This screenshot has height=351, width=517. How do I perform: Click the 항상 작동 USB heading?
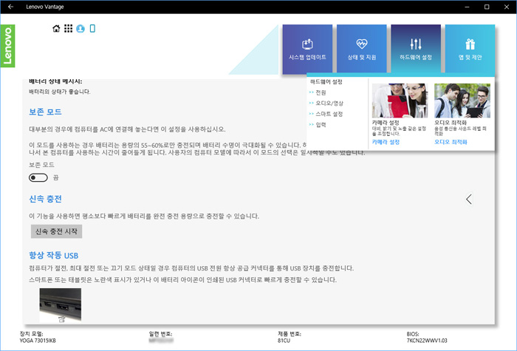tap(54, 256)
